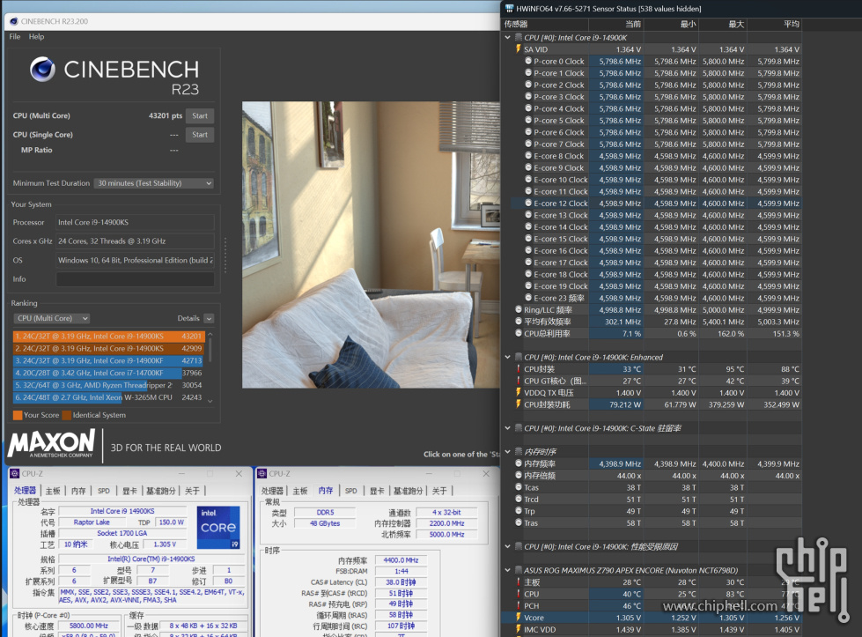Click the clock icon beside E-core 8 Clock

pos(528,156)
